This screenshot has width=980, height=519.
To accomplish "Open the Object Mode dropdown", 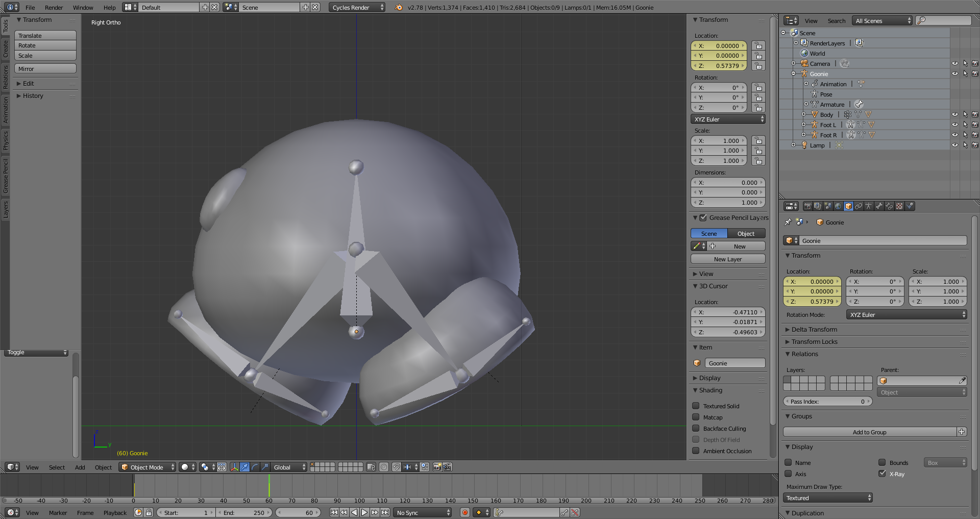I will (x=148, y=467).
